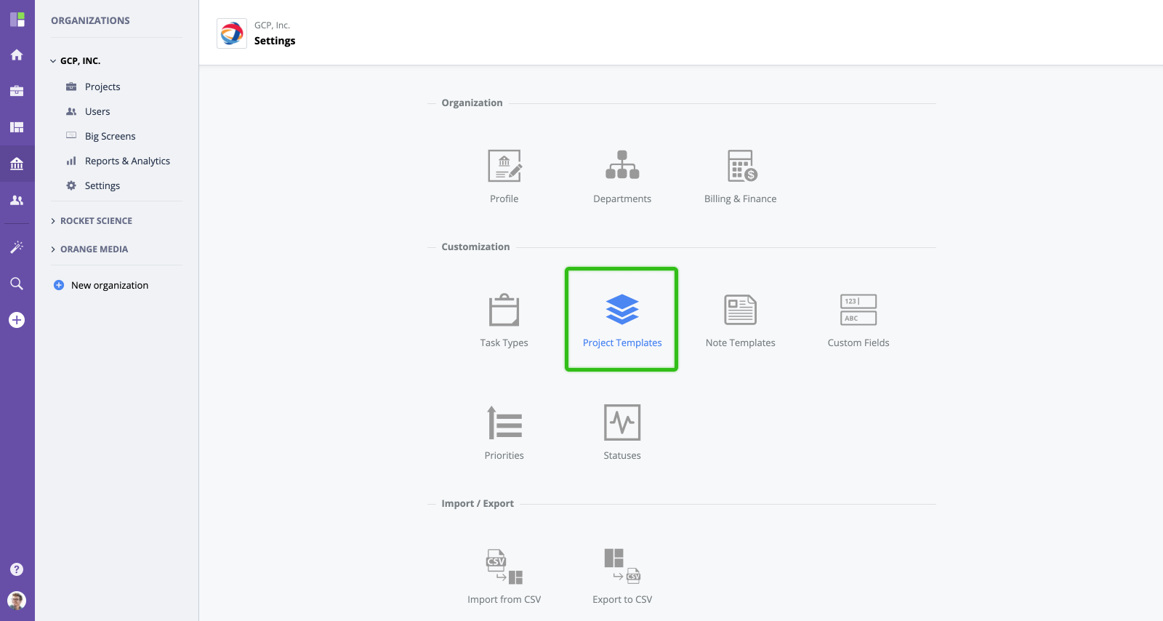
Task: Click the Note Templates label
Action: (x=740, y=342)
